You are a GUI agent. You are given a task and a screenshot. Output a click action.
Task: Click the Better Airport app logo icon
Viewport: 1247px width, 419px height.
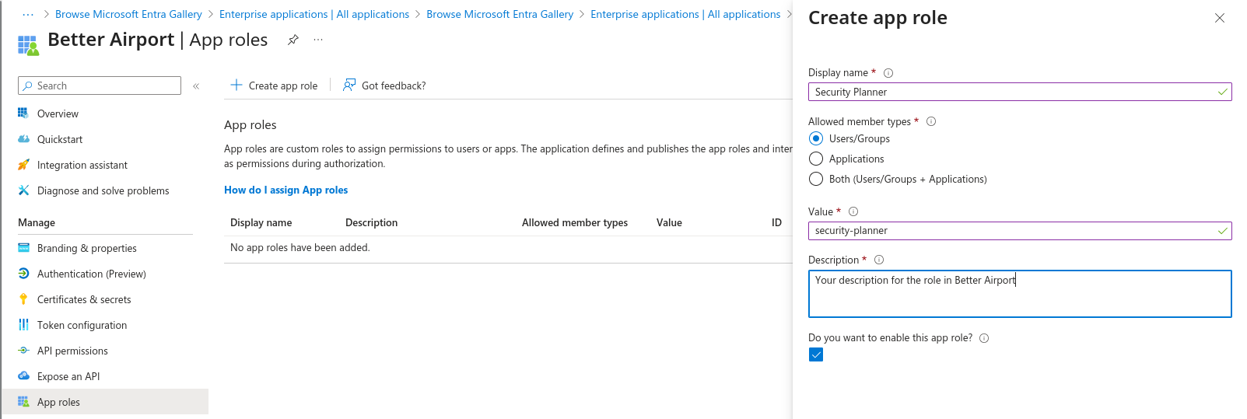(x=28, y=46)
